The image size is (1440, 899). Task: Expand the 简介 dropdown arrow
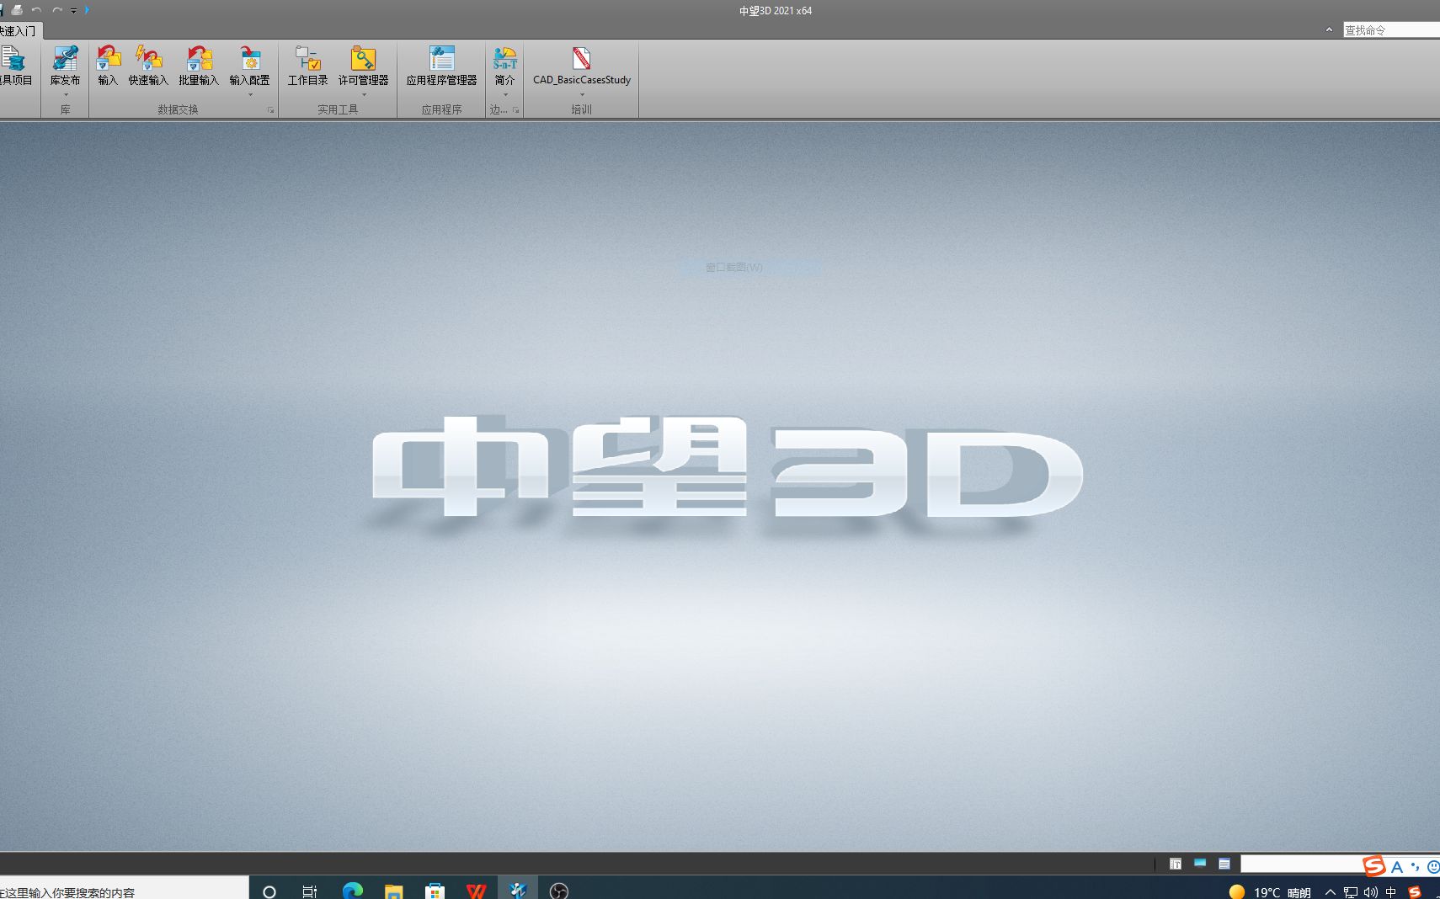(504, 94)
